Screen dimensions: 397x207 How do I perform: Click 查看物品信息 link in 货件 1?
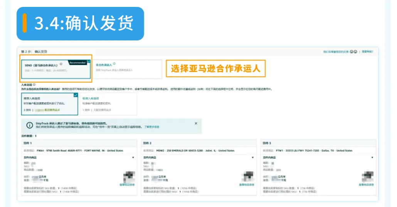click(x=127, y=185)
